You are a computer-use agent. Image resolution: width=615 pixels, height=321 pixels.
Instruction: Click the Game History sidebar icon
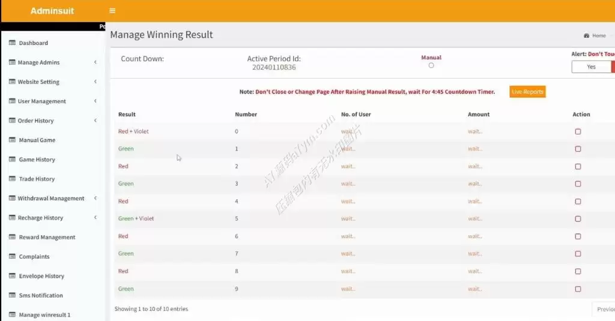point(12,159)
